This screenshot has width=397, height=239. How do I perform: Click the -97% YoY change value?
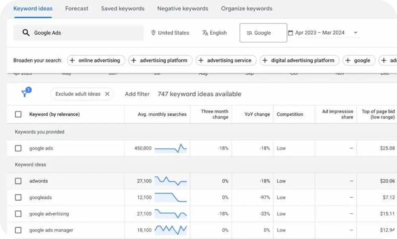point(265,197)
